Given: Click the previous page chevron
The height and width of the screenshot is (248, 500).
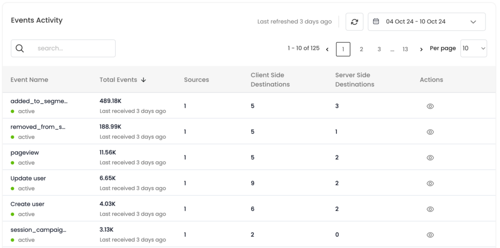Looking at the screenshot, I should coord(327,49).
